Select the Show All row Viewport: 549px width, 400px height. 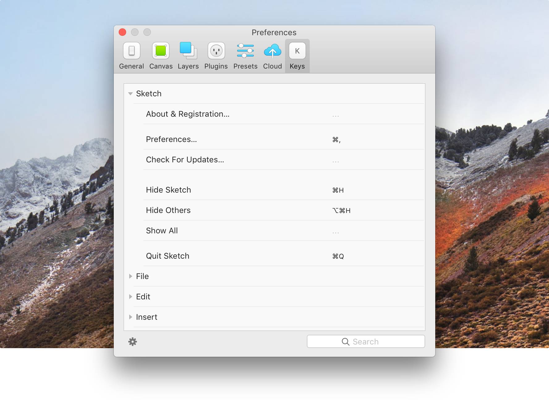click(x=284, y=231)
